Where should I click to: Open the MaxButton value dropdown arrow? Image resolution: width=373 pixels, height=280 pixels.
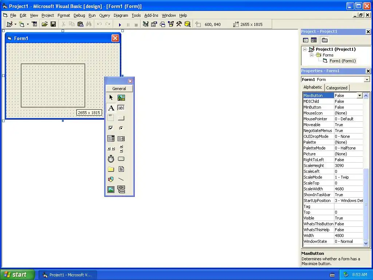(360, 96)
